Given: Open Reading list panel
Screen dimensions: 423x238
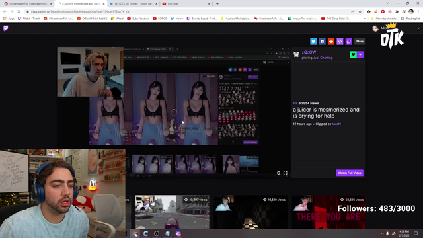Looking at the screenshot, I should coord(410,19).
